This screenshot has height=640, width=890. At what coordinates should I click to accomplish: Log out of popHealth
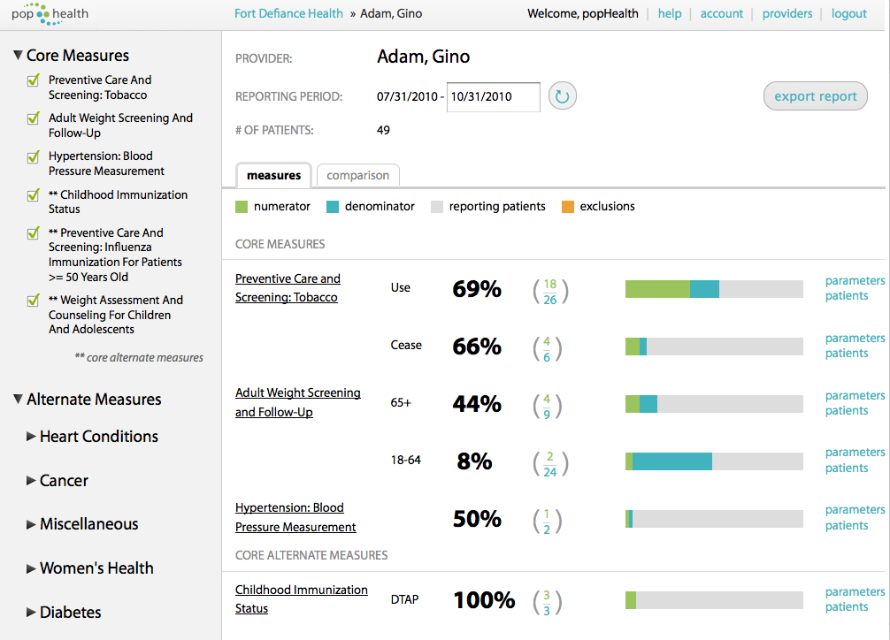848,13
